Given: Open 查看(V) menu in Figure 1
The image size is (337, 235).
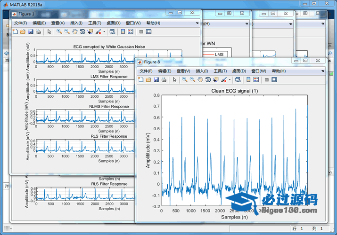Looking at the screenshot, I should coord(58,23).
